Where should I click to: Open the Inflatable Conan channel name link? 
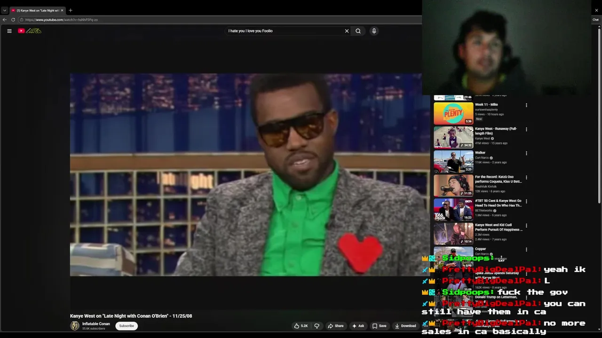(x=96, y=324)
